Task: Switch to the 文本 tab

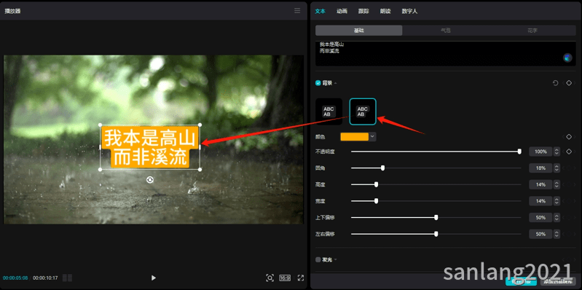Action: point(320,11)
